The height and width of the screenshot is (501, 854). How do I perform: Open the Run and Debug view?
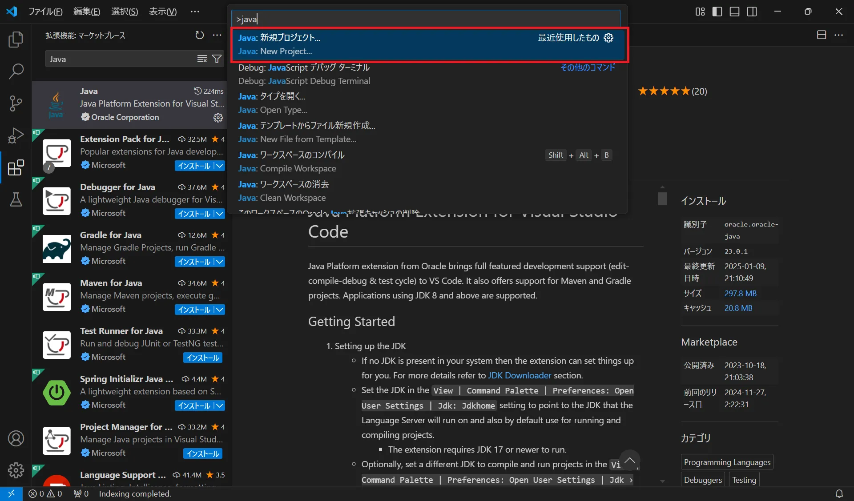tap(16, 135)
